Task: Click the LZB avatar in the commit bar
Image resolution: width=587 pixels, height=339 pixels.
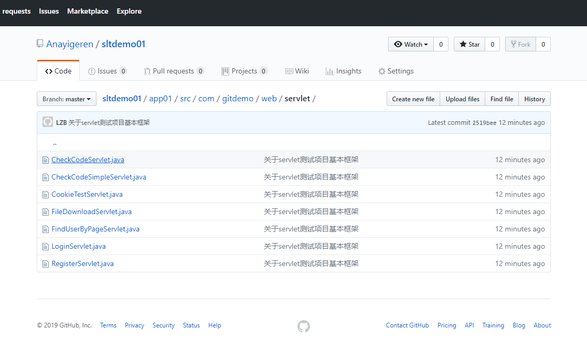Action: (x=48, y=122)
